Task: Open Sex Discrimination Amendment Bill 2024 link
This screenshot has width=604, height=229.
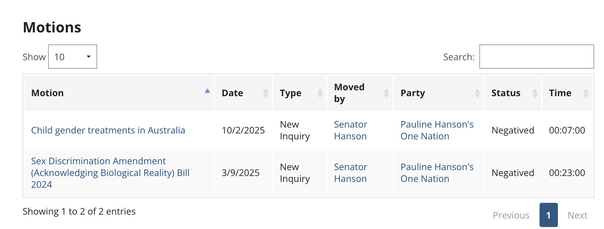Action: tap(110, 173)
